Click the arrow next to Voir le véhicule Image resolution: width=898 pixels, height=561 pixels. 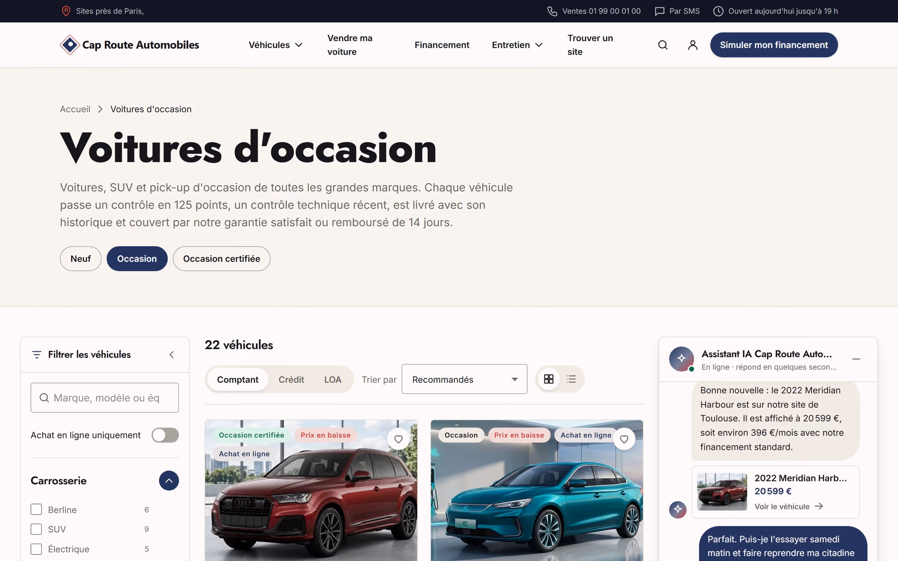[818, 506]
